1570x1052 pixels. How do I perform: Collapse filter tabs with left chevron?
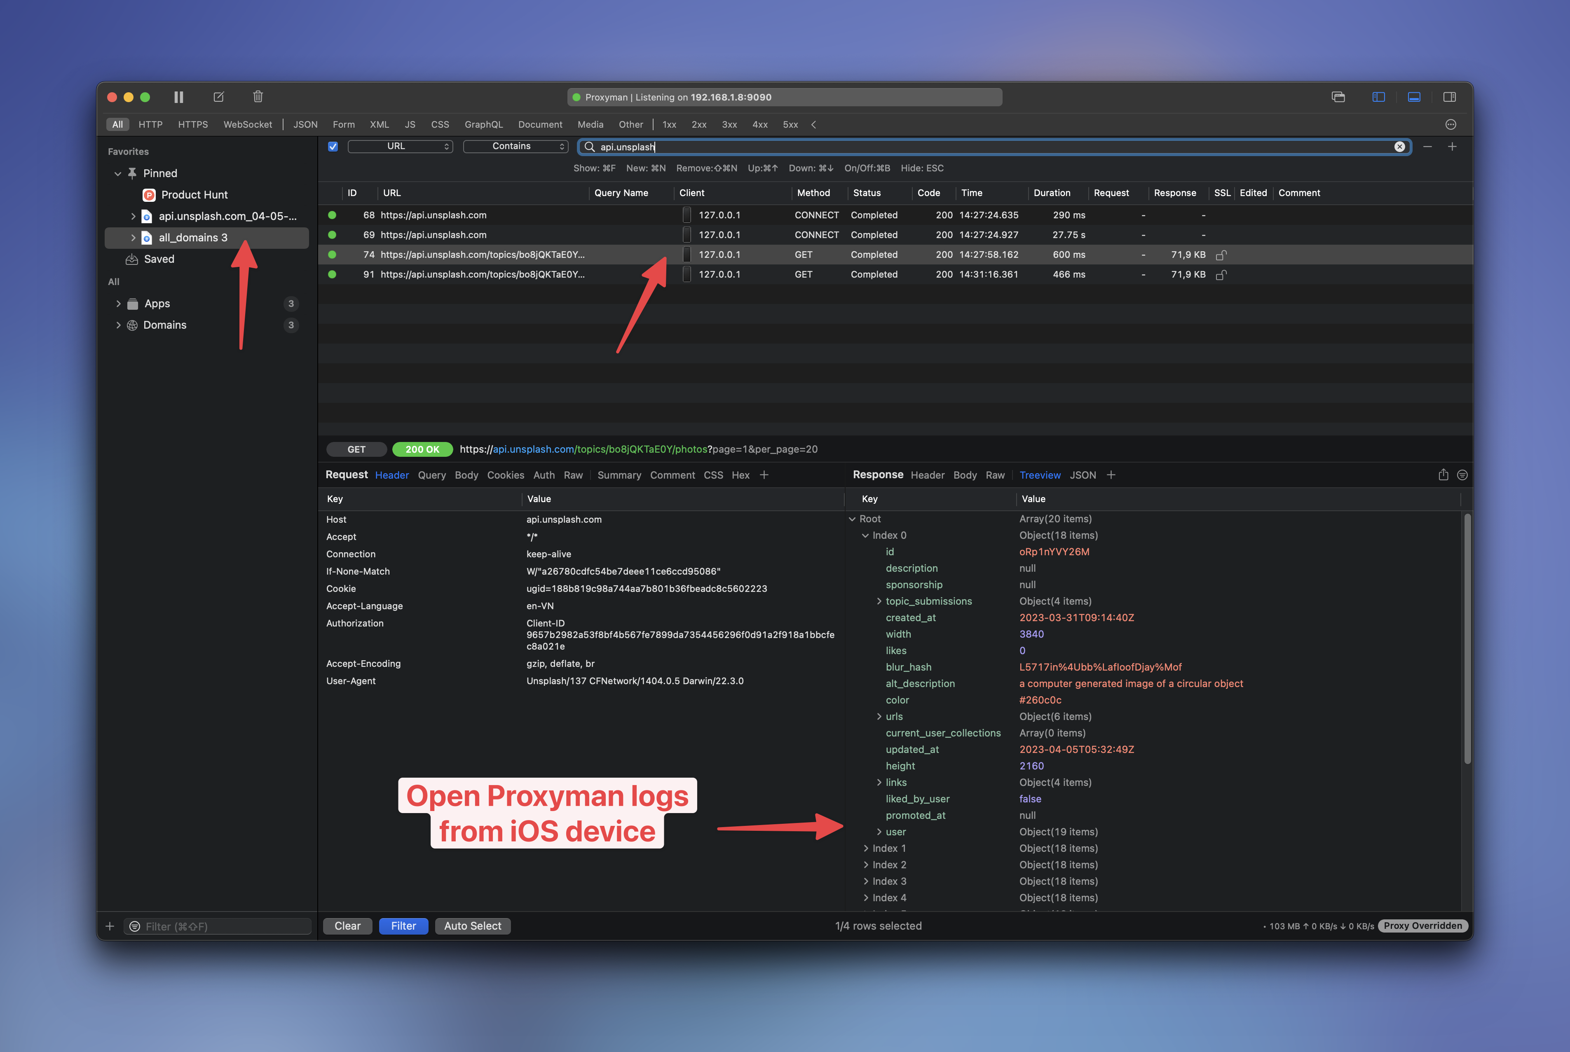tap(813, 125)
